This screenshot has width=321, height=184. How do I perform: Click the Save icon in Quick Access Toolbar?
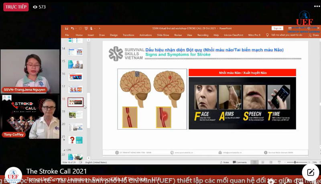66,29
